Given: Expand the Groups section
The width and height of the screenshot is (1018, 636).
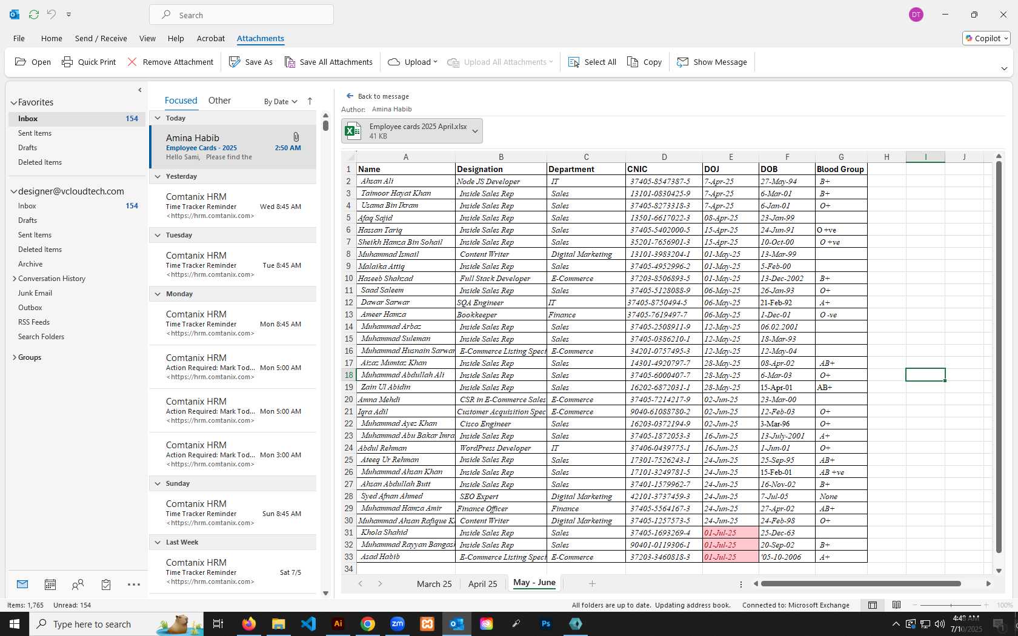Looking at the screenshot, I should (x=15, y=357).
